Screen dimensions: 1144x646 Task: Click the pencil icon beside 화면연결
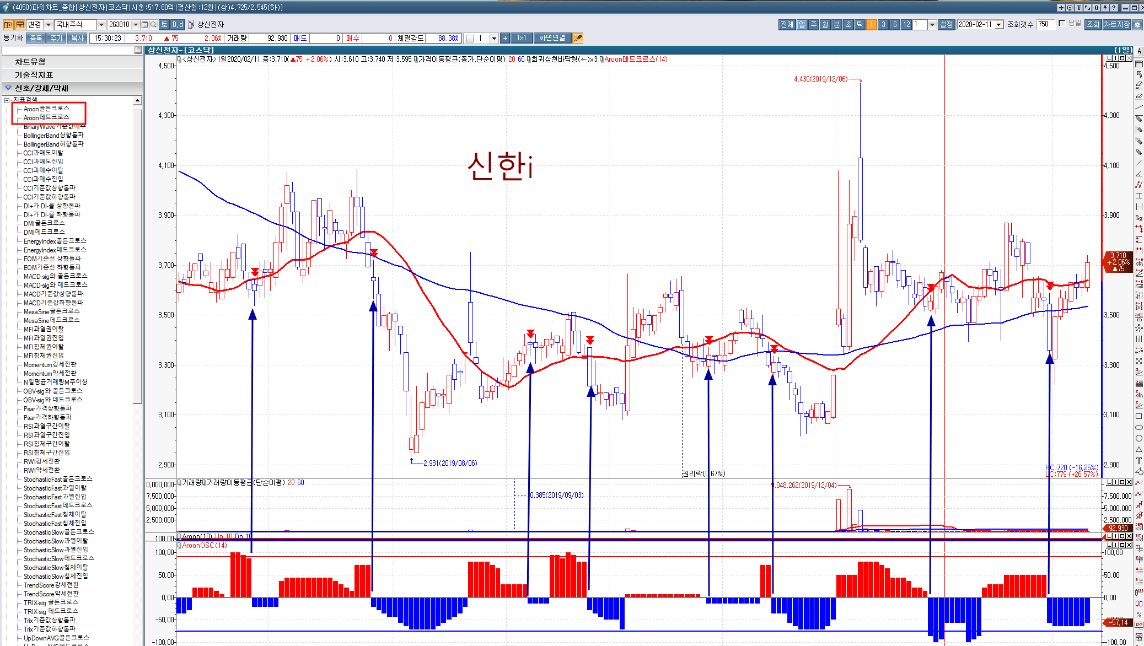(x=578, y=38)
